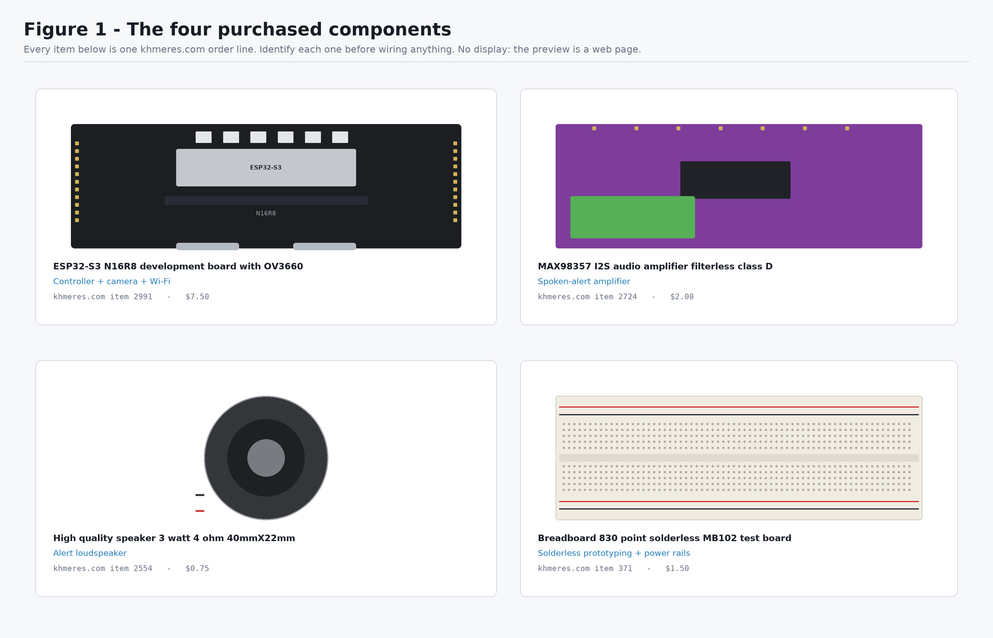The height and width of the screenshot is (638, 993).
Task: Select the MAX98357 I2S audio amplifier title
Action: [655, 266]
